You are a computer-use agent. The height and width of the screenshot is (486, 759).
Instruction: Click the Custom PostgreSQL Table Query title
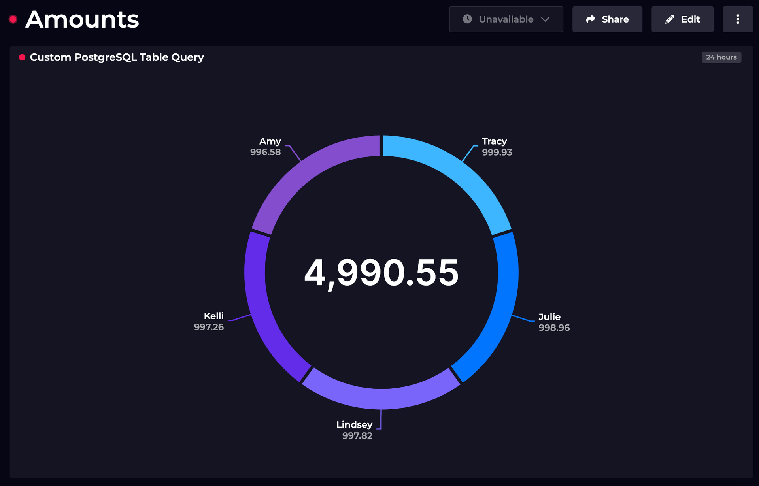117,58
